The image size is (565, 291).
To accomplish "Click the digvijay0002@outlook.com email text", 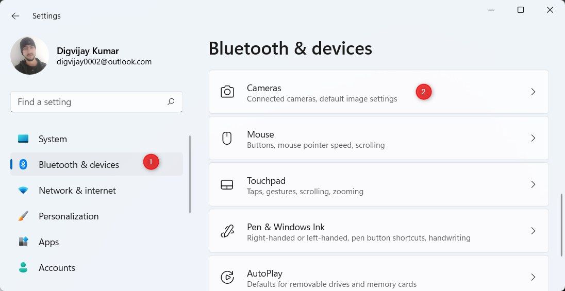I will point(104,62).
